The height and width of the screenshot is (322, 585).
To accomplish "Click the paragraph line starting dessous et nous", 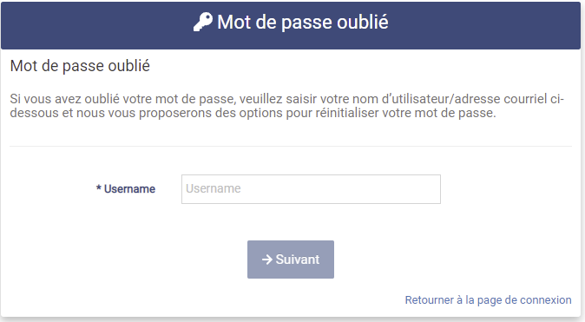I will coord(253,113).
